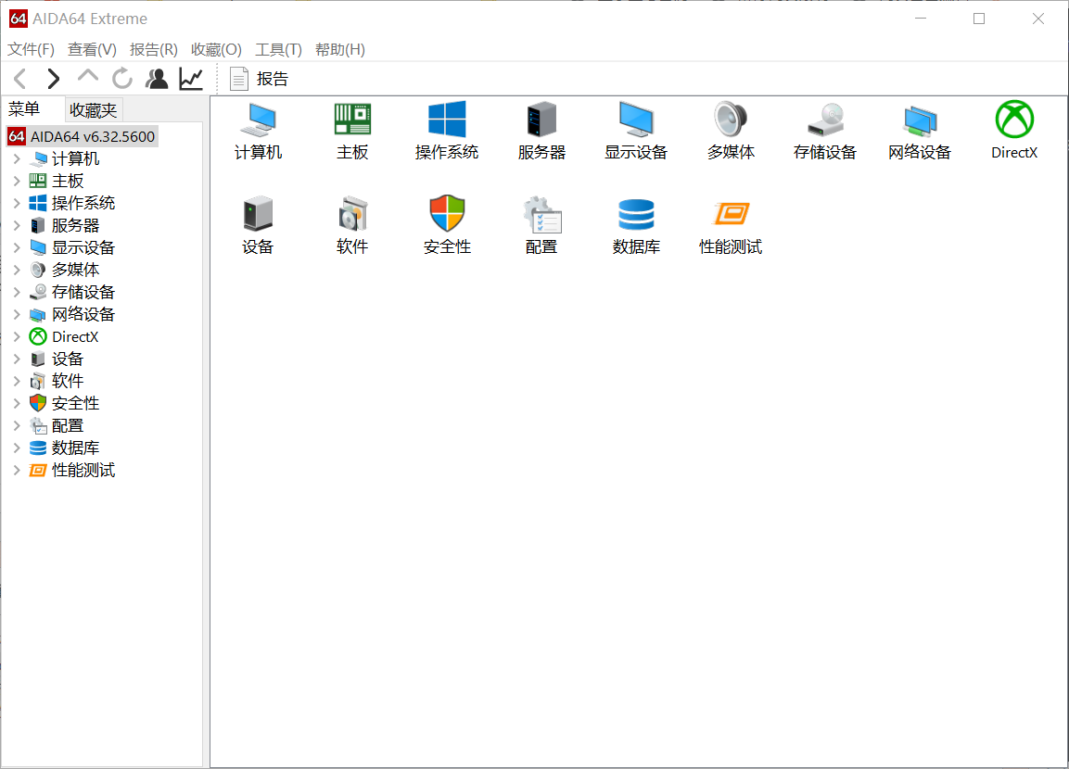Expand the 安全性 tree node chevron
This screenshot has height=769, width=1069.
click(17, 403)
